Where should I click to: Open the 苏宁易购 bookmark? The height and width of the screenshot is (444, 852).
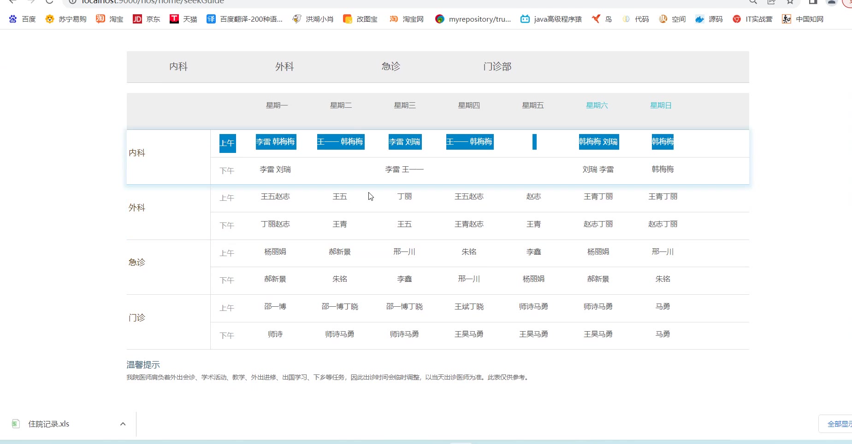click(66, 19)
